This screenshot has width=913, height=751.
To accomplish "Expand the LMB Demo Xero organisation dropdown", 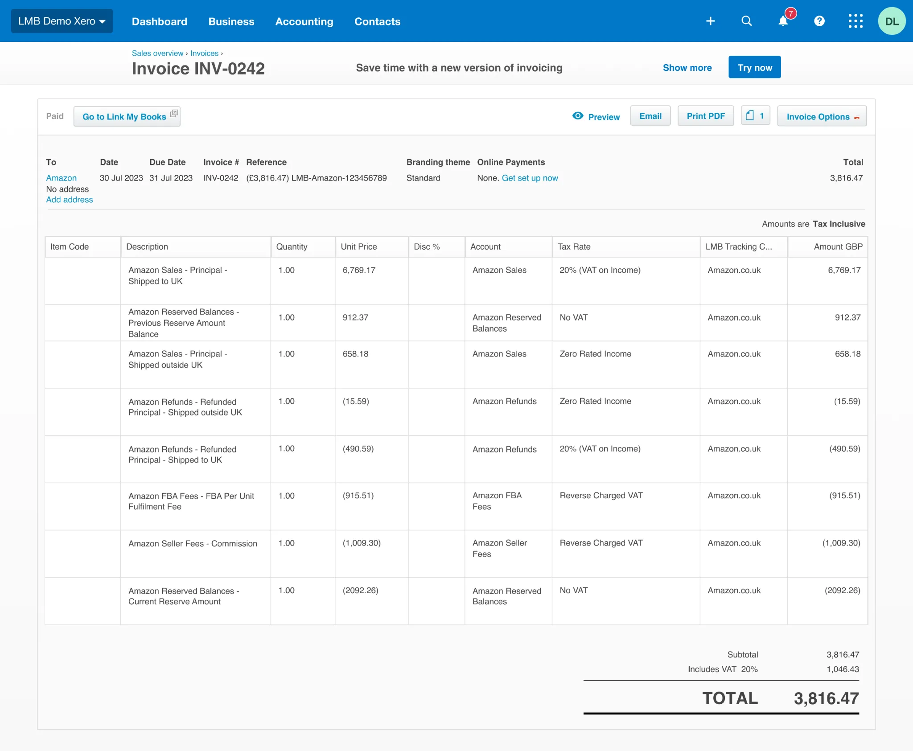I will (x=62, y=21).
